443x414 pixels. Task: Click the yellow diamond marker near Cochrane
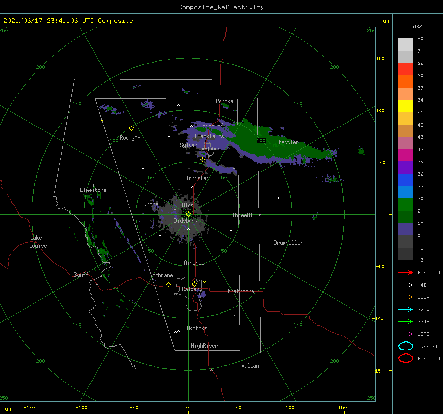pos(169,284)
